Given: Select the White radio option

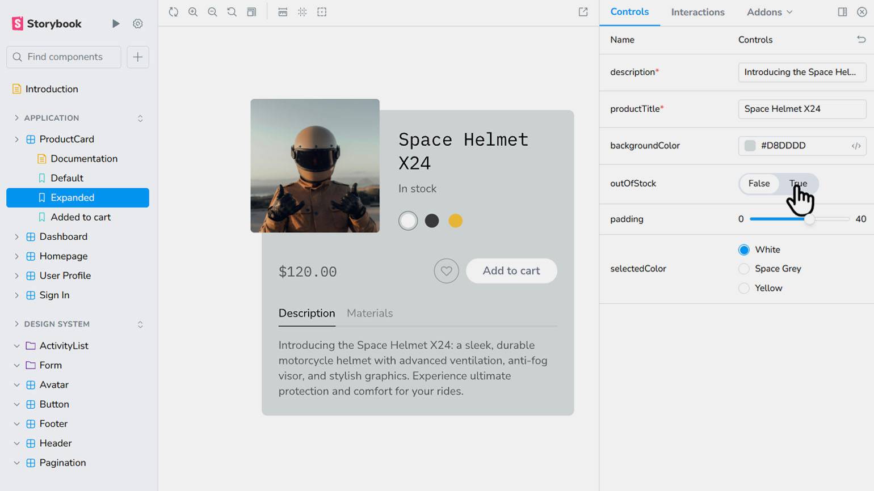Looking at the screenshot, I should tap(743, 249).
